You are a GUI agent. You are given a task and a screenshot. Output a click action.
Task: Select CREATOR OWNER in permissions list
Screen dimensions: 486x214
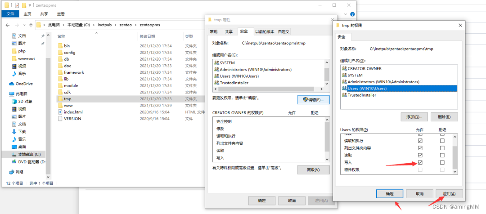364,68
